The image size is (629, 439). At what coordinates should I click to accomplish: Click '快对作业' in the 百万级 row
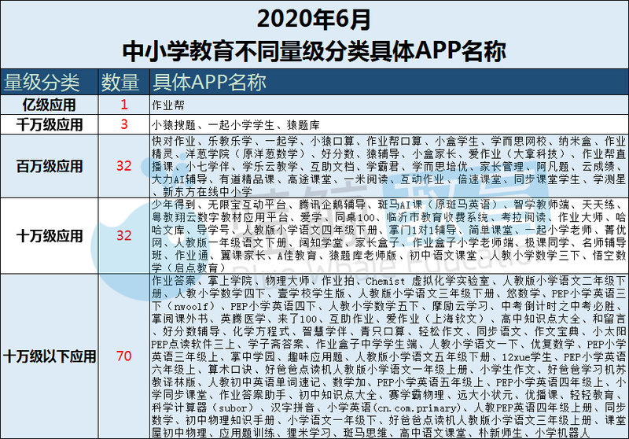pos(173,141)
